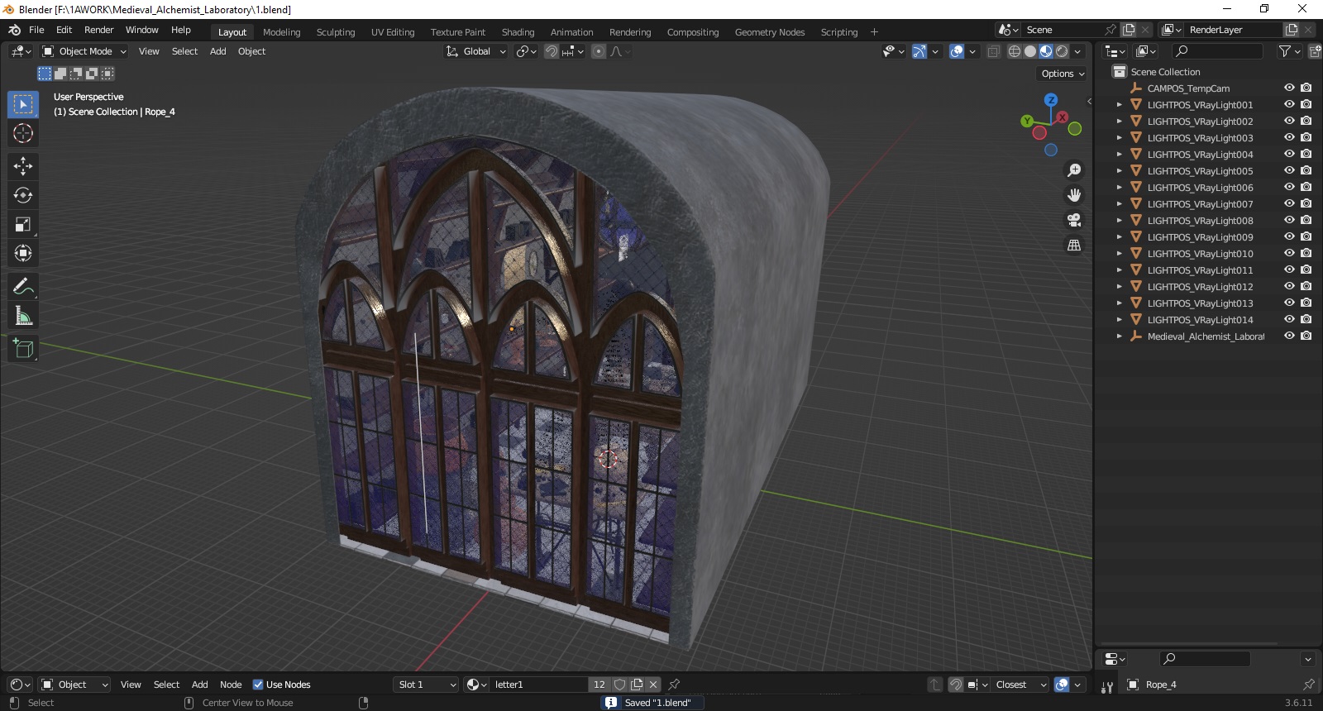Open the node editor Object type dropdown
Viewport: 1323px width, 711px height.
(74, 685)
